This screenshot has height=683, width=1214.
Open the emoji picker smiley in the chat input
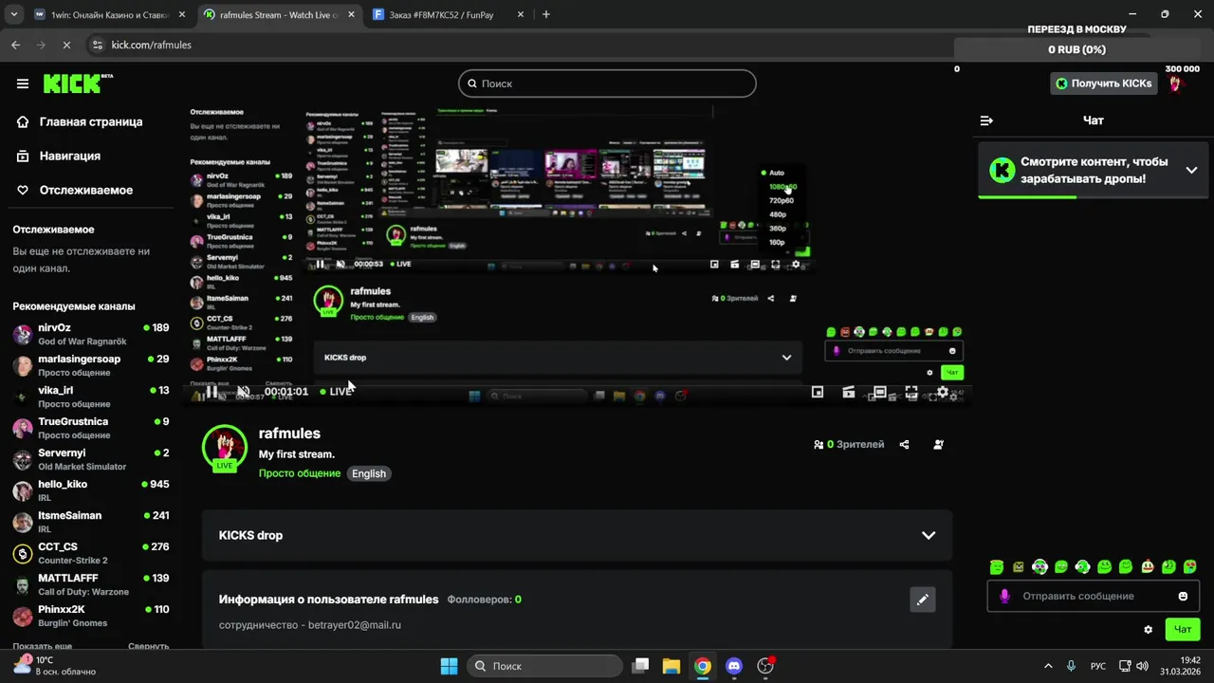click(1183, 596)
